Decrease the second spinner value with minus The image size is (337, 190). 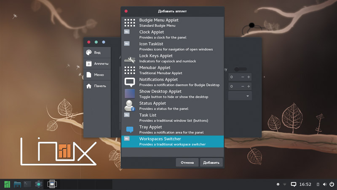point(243,87)
